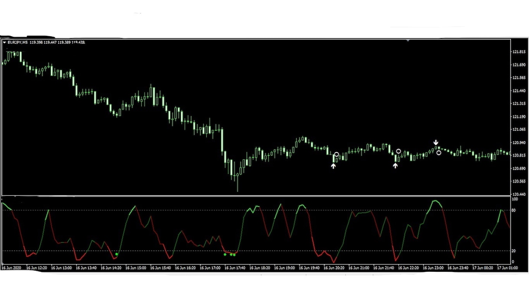Click the 121.690 price scale label
Screen dimensions: 529x297
[x=519, y=65]
